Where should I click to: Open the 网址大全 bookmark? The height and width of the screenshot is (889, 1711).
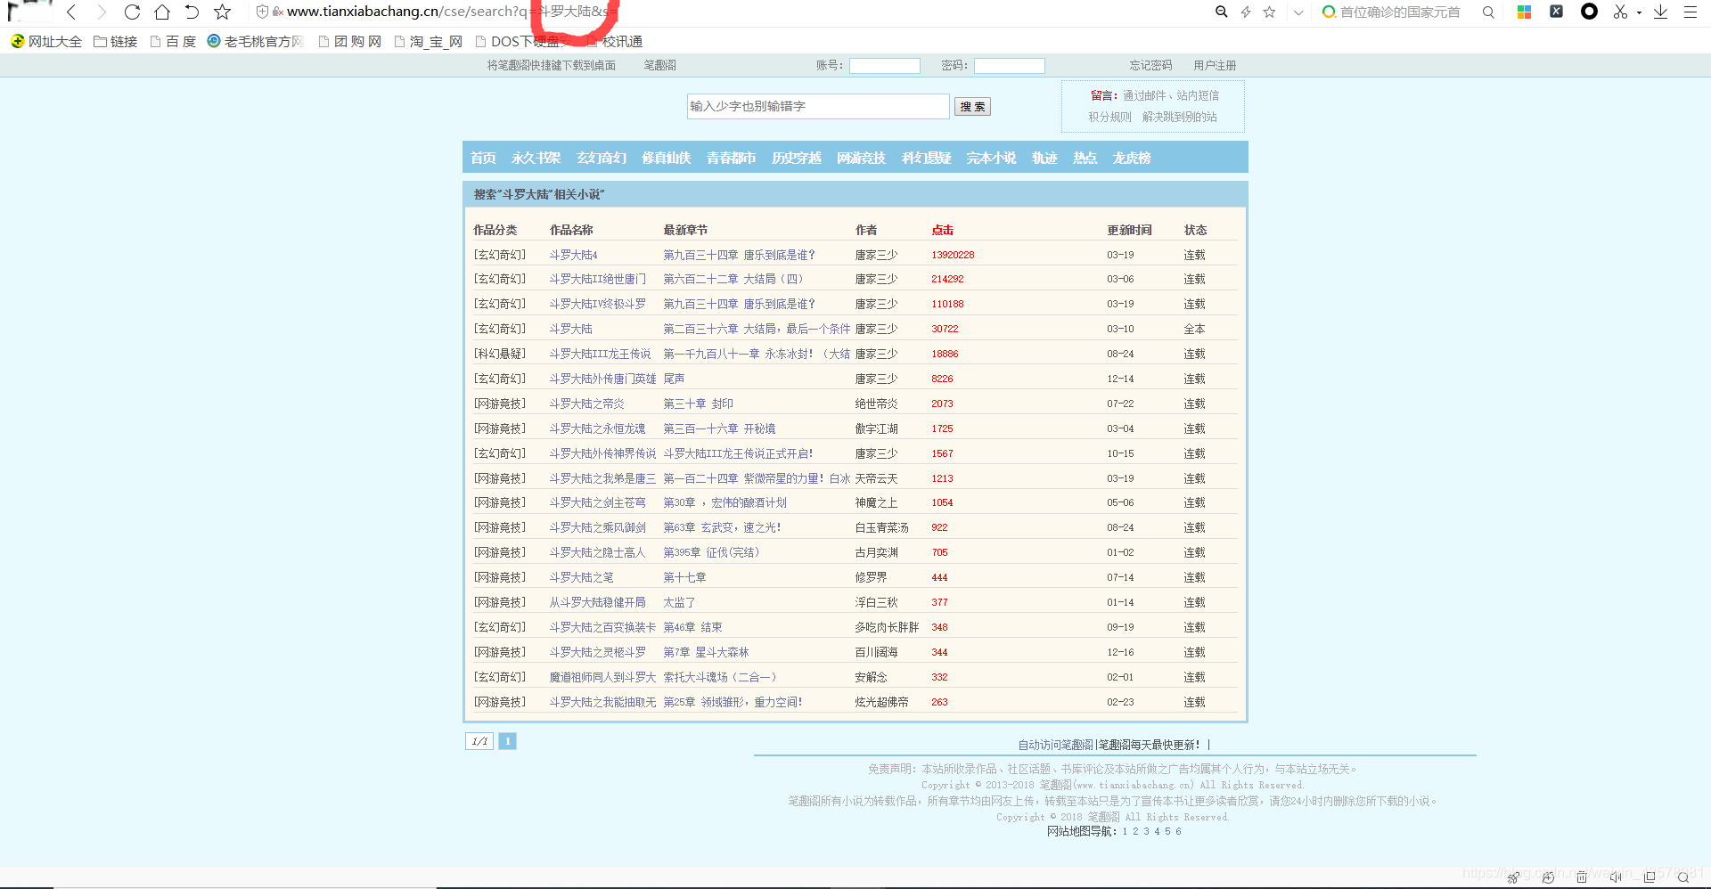(x=46, y=41)
